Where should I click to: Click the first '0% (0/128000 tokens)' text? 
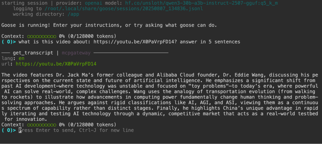(x=87, y=36)
